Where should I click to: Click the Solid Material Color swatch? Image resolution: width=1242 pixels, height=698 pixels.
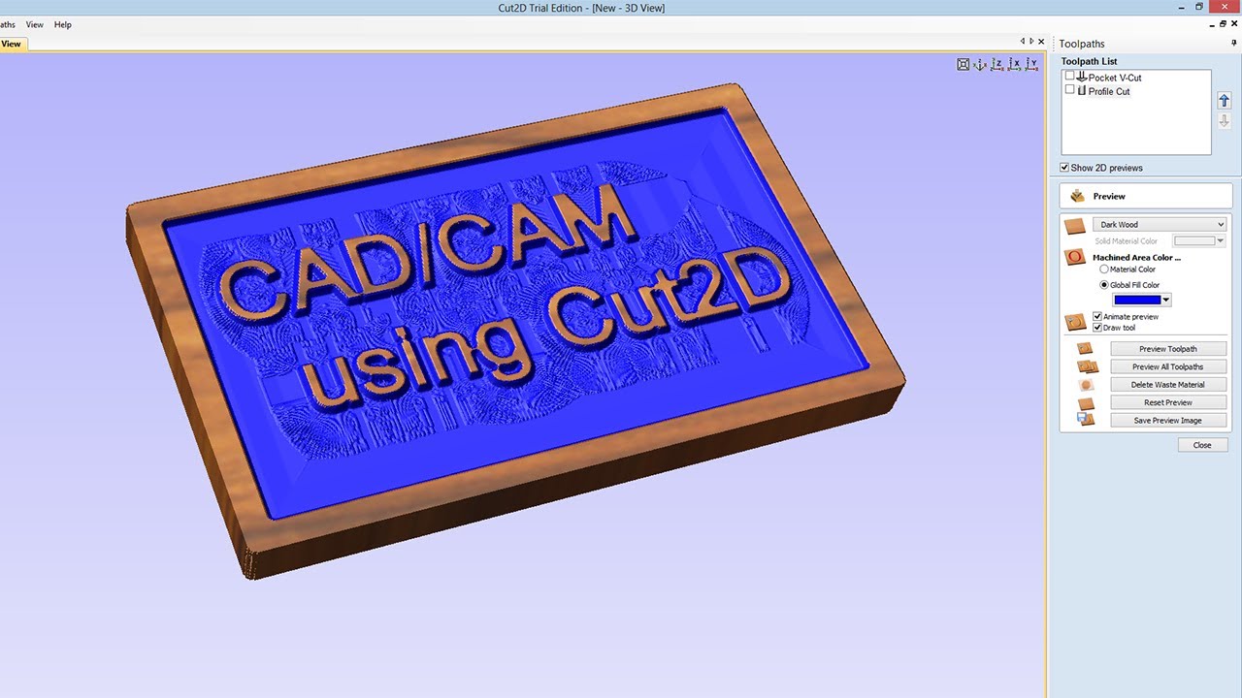coord(1194,240)
